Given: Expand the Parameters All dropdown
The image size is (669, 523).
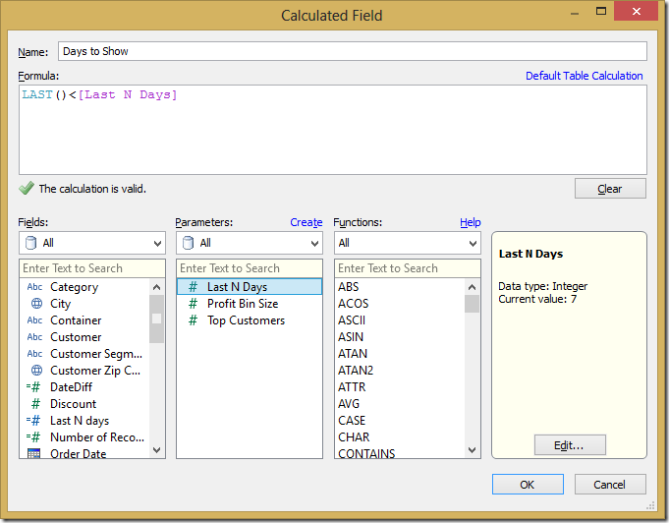Looking at the screenshot, I should [249, 243].
